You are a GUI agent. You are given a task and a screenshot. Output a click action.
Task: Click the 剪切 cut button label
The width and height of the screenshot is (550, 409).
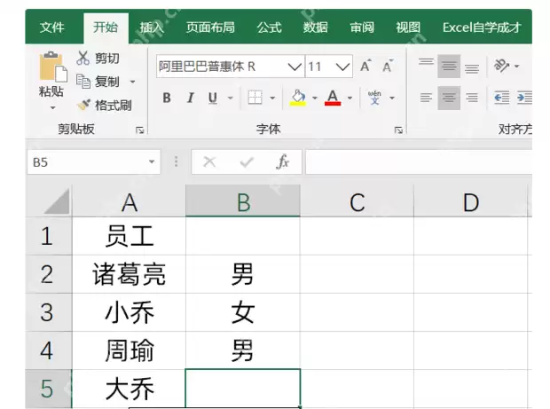pos(107,59)
